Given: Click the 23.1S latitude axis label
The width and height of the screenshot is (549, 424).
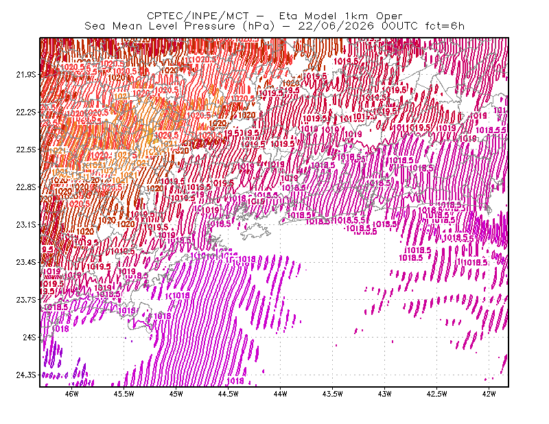Looking at the screenshot, I should pos(25,225).
